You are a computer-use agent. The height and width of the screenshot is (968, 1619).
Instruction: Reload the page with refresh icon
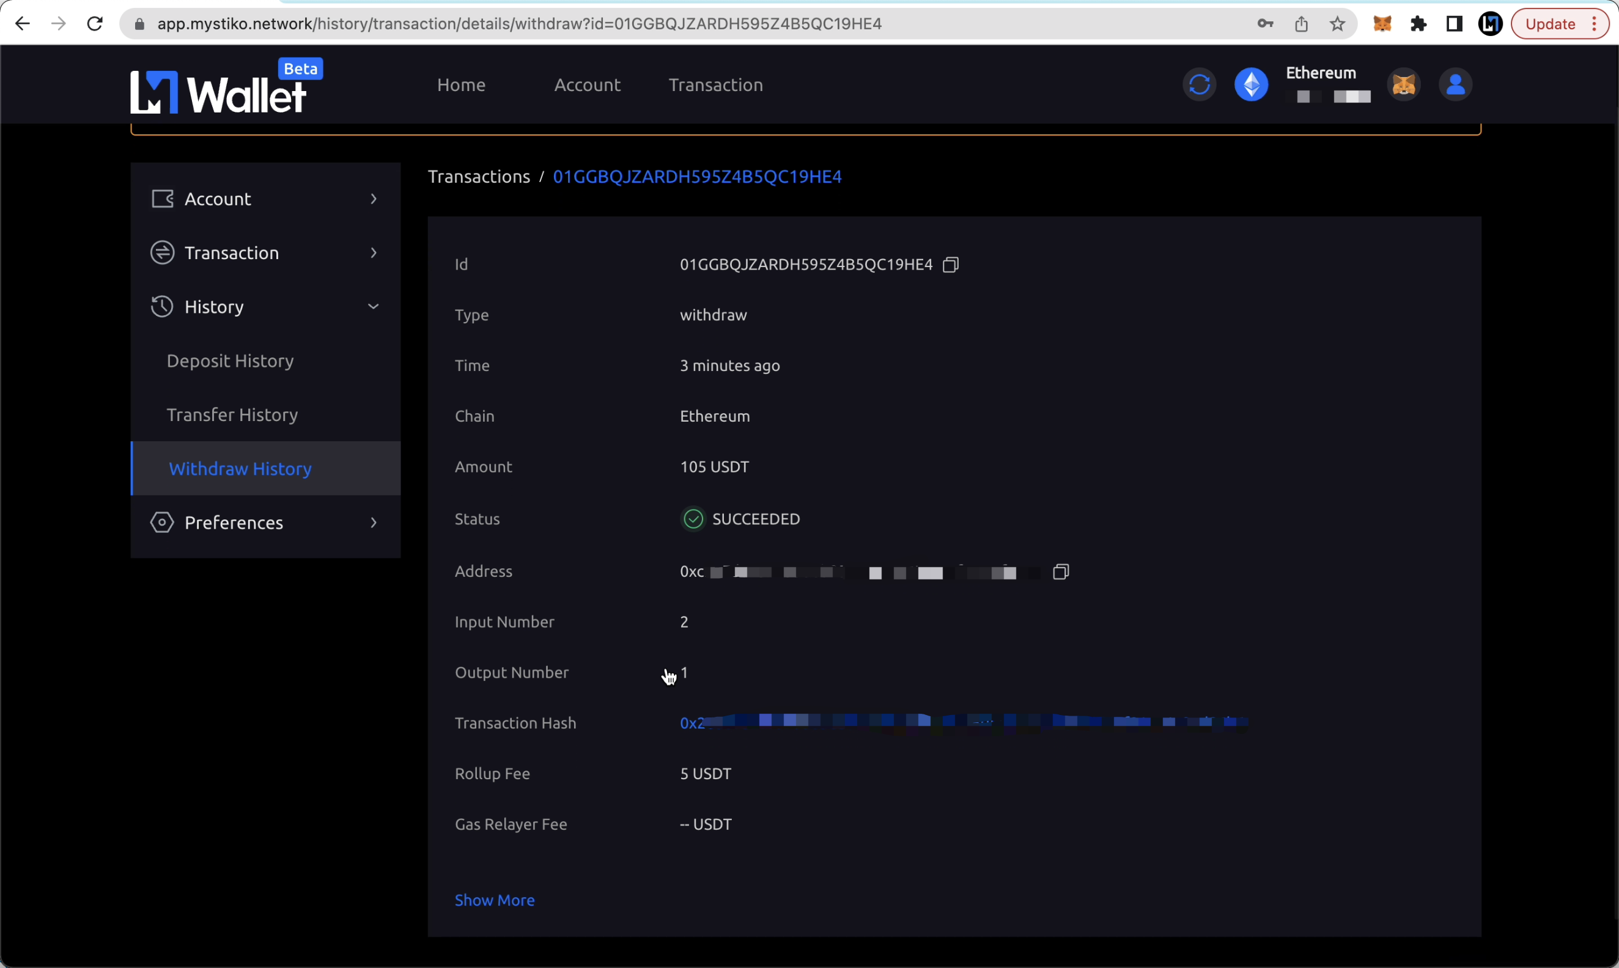point(95,24)
